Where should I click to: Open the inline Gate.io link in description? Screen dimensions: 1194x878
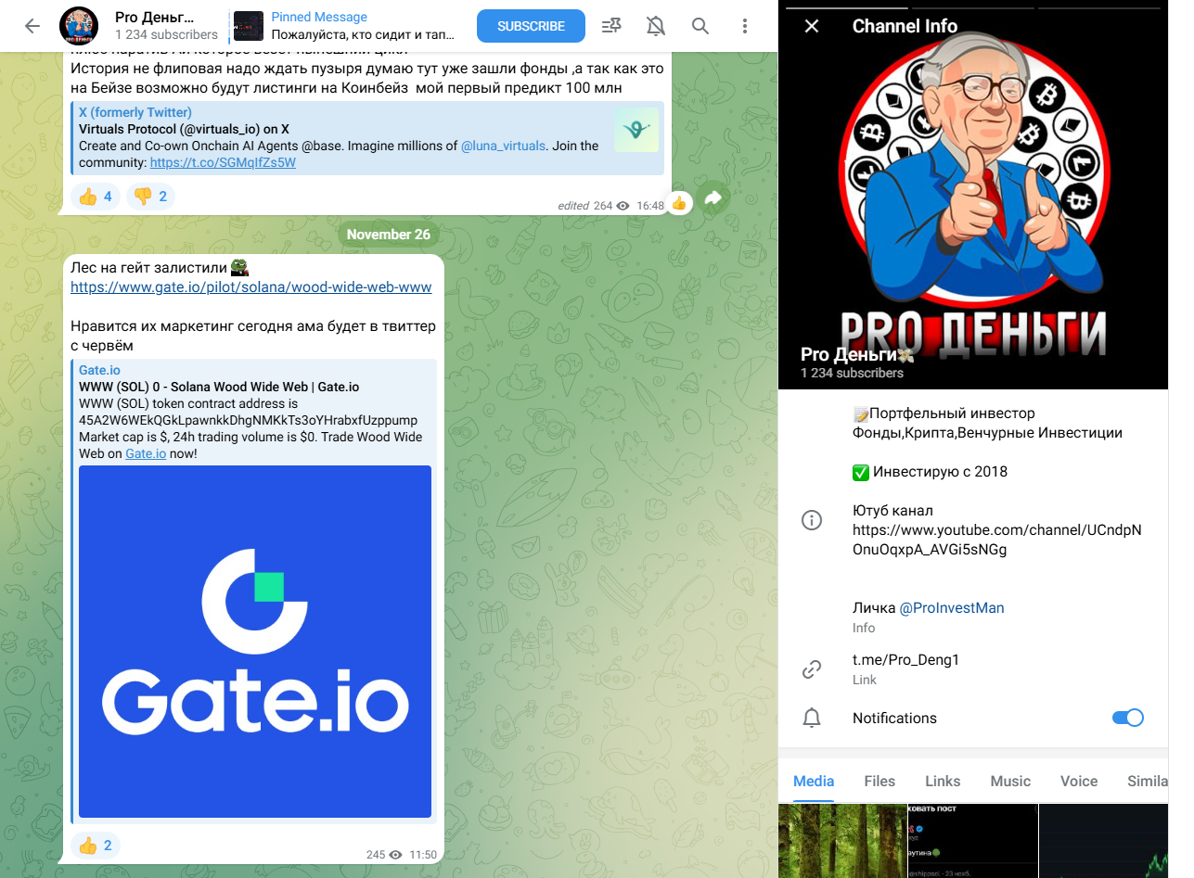click(x=146, y=453)
